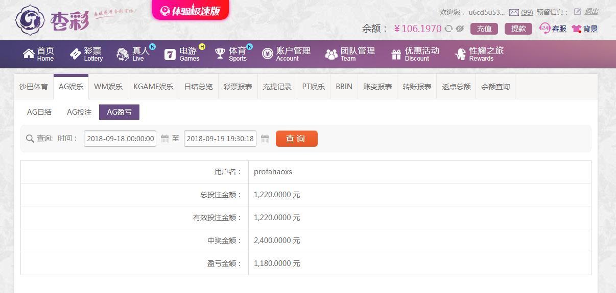Click the background shirt icon
This screenshot has height=293, width=616.
point(577,29)
